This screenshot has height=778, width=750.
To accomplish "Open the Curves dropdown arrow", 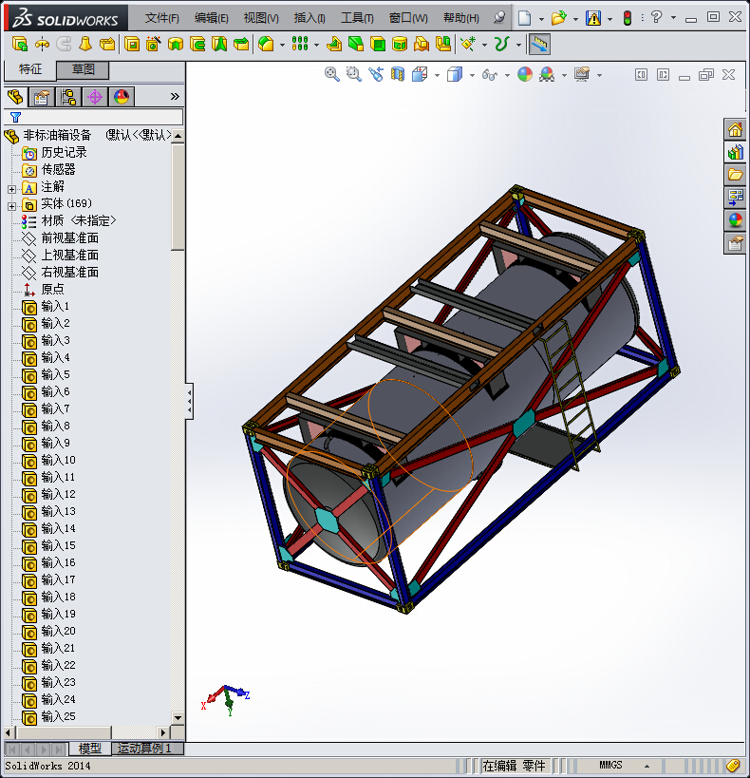I will (518, 46).
